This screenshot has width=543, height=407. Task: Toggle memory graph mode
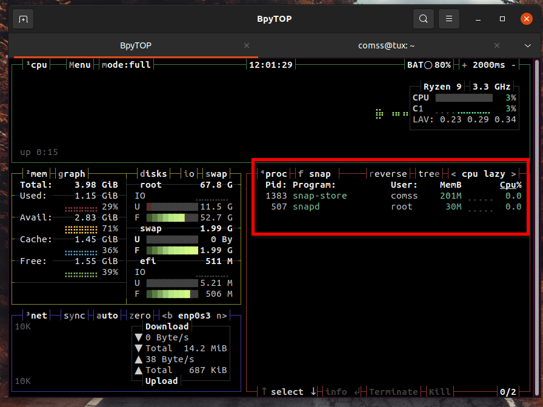72,174
